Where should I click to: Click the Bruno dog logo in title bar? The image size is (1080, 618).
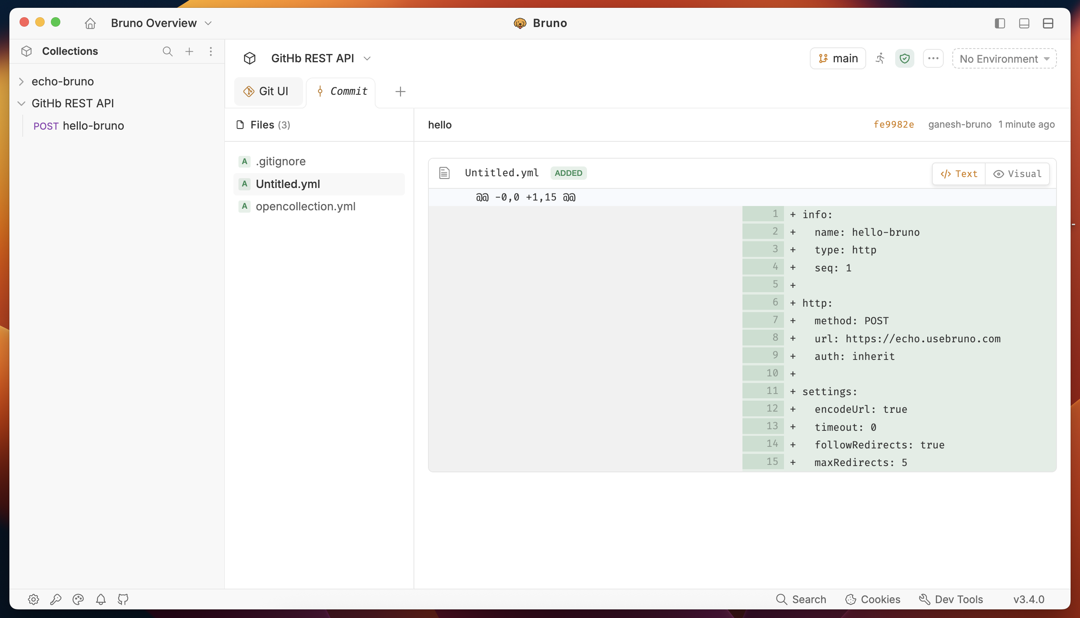[x=520, y=23]
